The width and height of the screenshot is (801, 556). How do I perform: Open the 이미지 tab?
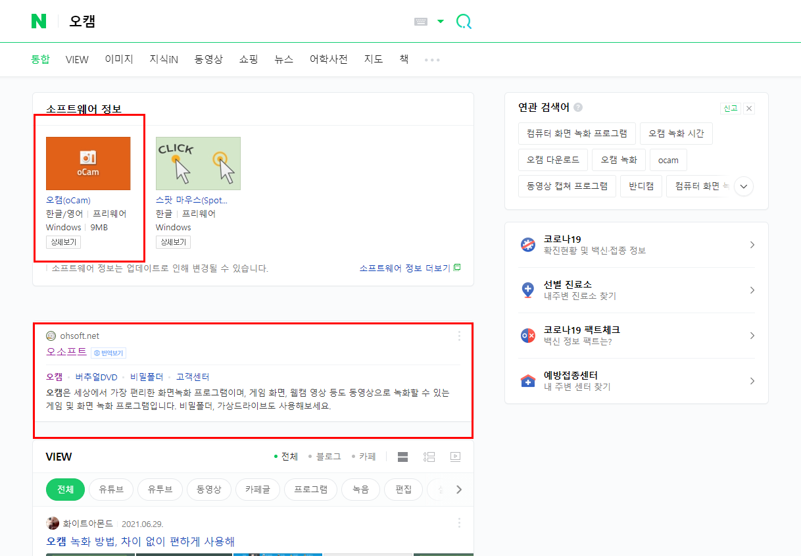click(119, 59)
